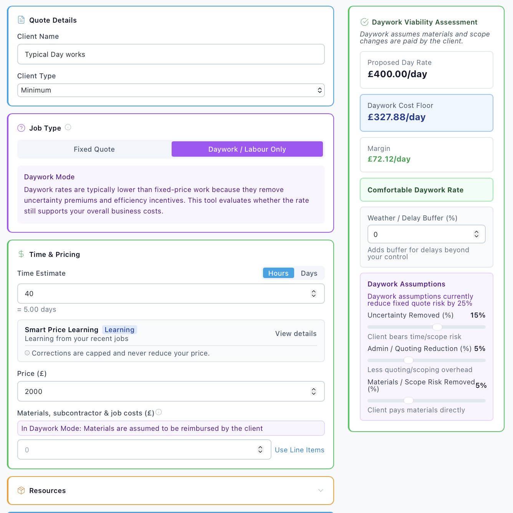Click the Daywork Viability Assessment checkmark icon
This screenshot has width=513, height=513.
tap(364, 22)
